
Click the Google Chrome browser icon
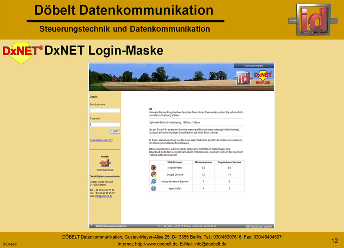(x=154, y=174)
